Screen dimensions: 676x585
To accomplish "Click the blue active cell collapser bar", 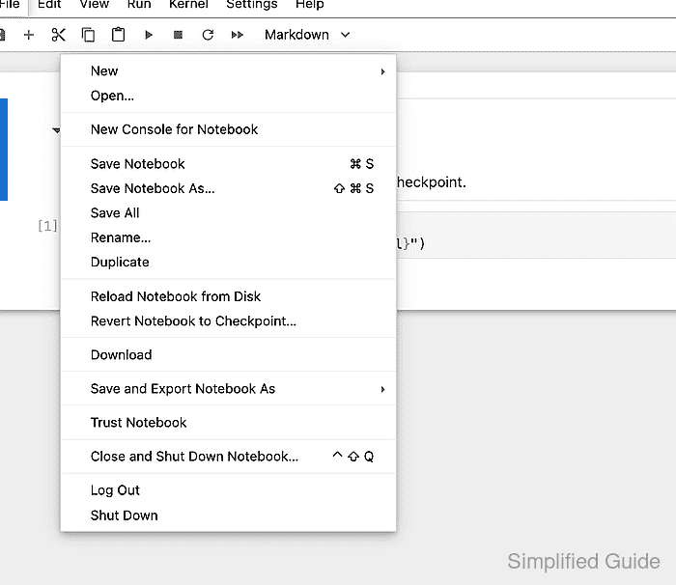I will pyautogui.click(x=4, y=150).
